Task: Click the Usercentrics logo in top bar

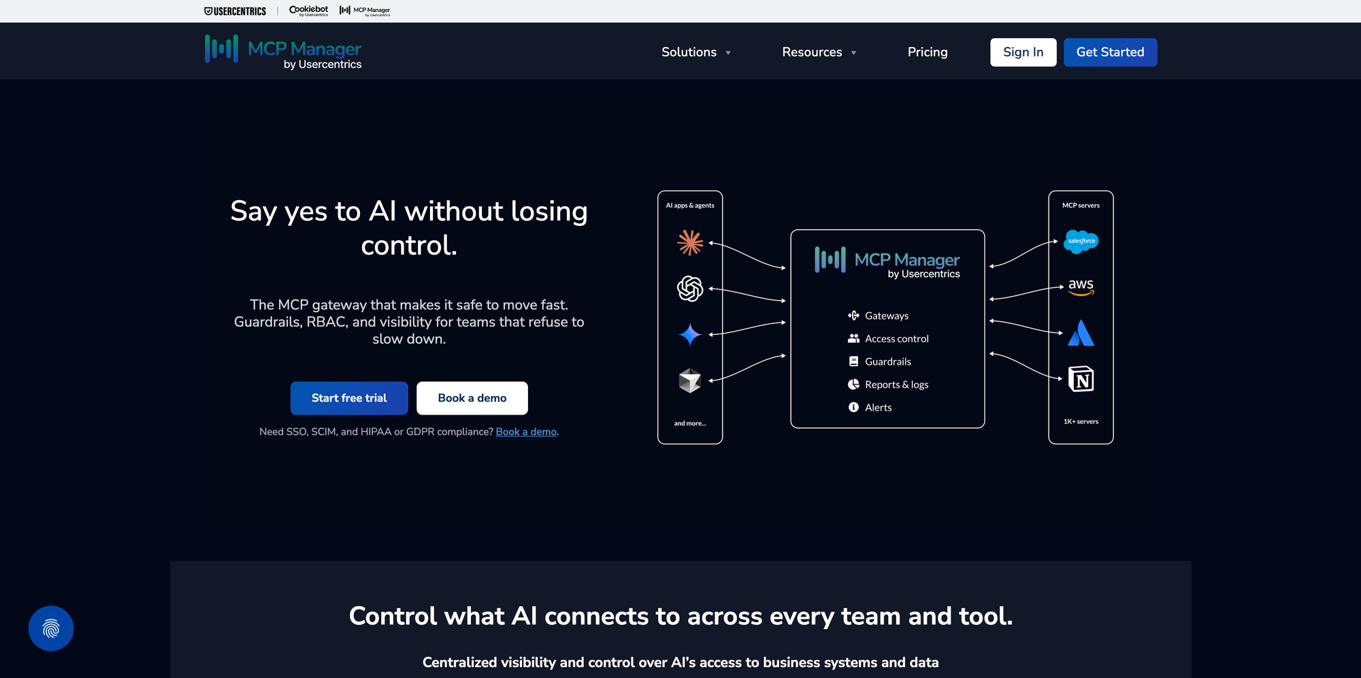Action: [235, 11]
